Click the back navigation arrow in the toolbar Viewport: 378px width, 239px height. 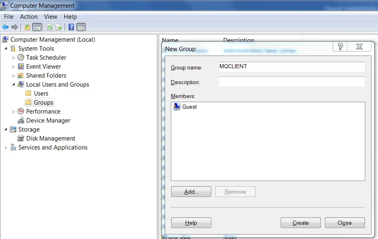(5, 27)
